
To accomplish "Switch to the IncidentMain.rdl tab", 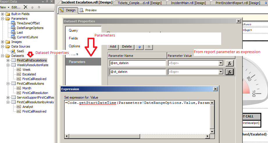I will [x=183, y=3].
